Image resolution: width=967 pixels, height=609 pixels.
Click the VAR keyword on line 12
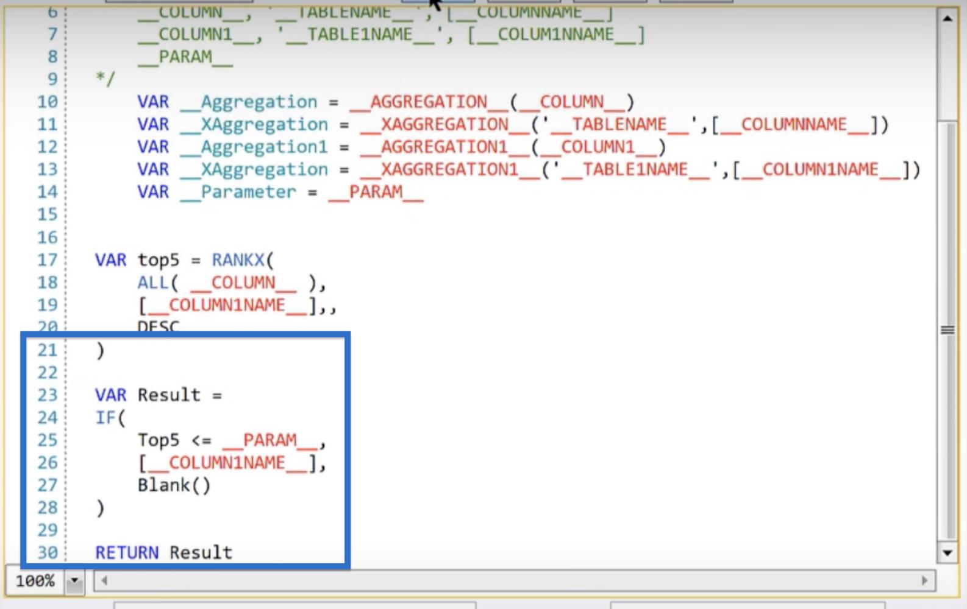coord(153,147)
